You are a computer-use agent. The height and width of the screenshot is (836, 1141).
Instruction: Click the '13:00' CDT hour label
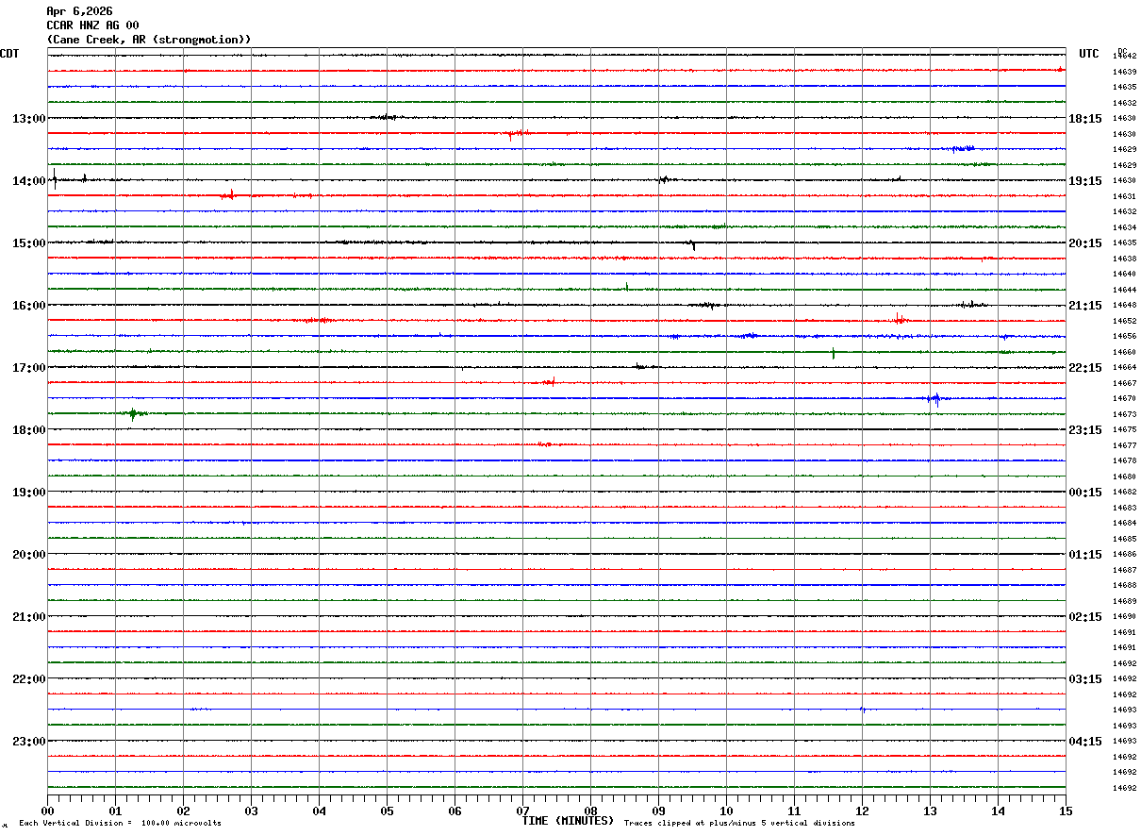28,118
